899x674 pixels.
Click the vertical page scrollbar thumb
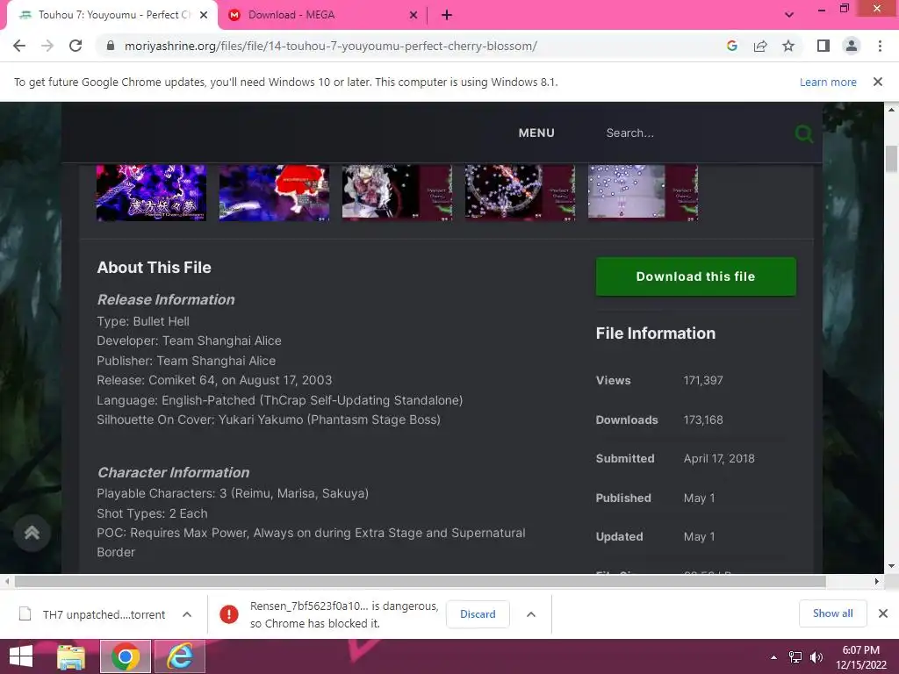[x=891, y=159]
